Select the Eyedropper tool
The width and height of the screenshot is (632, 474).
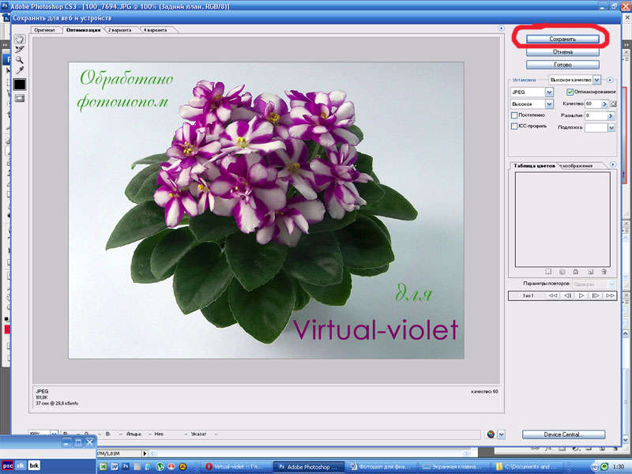coord(19,70)
